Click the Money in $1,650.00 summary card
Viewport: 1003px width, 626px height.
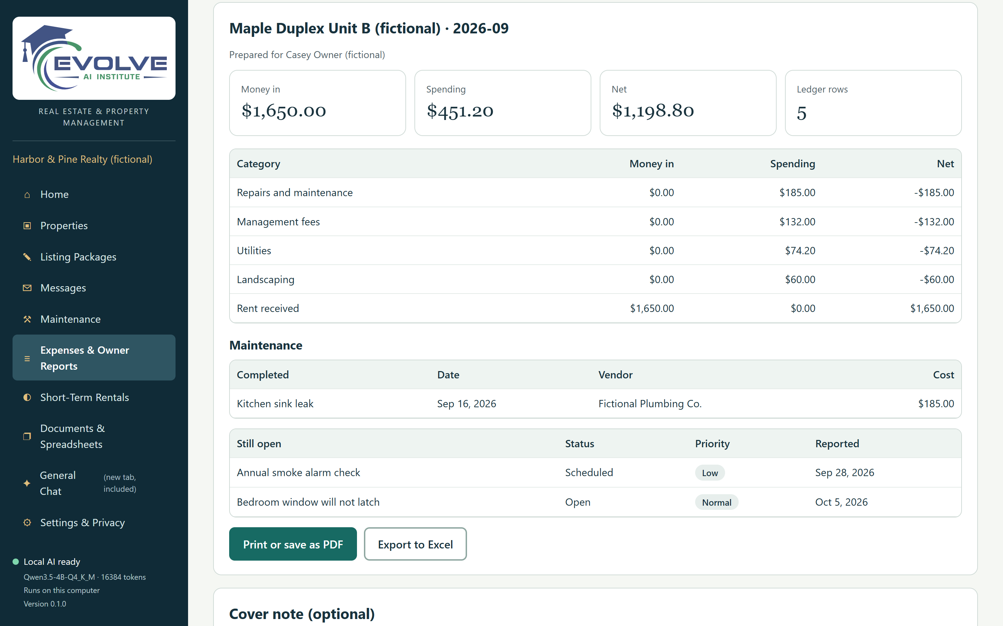[x=318, y=103]
